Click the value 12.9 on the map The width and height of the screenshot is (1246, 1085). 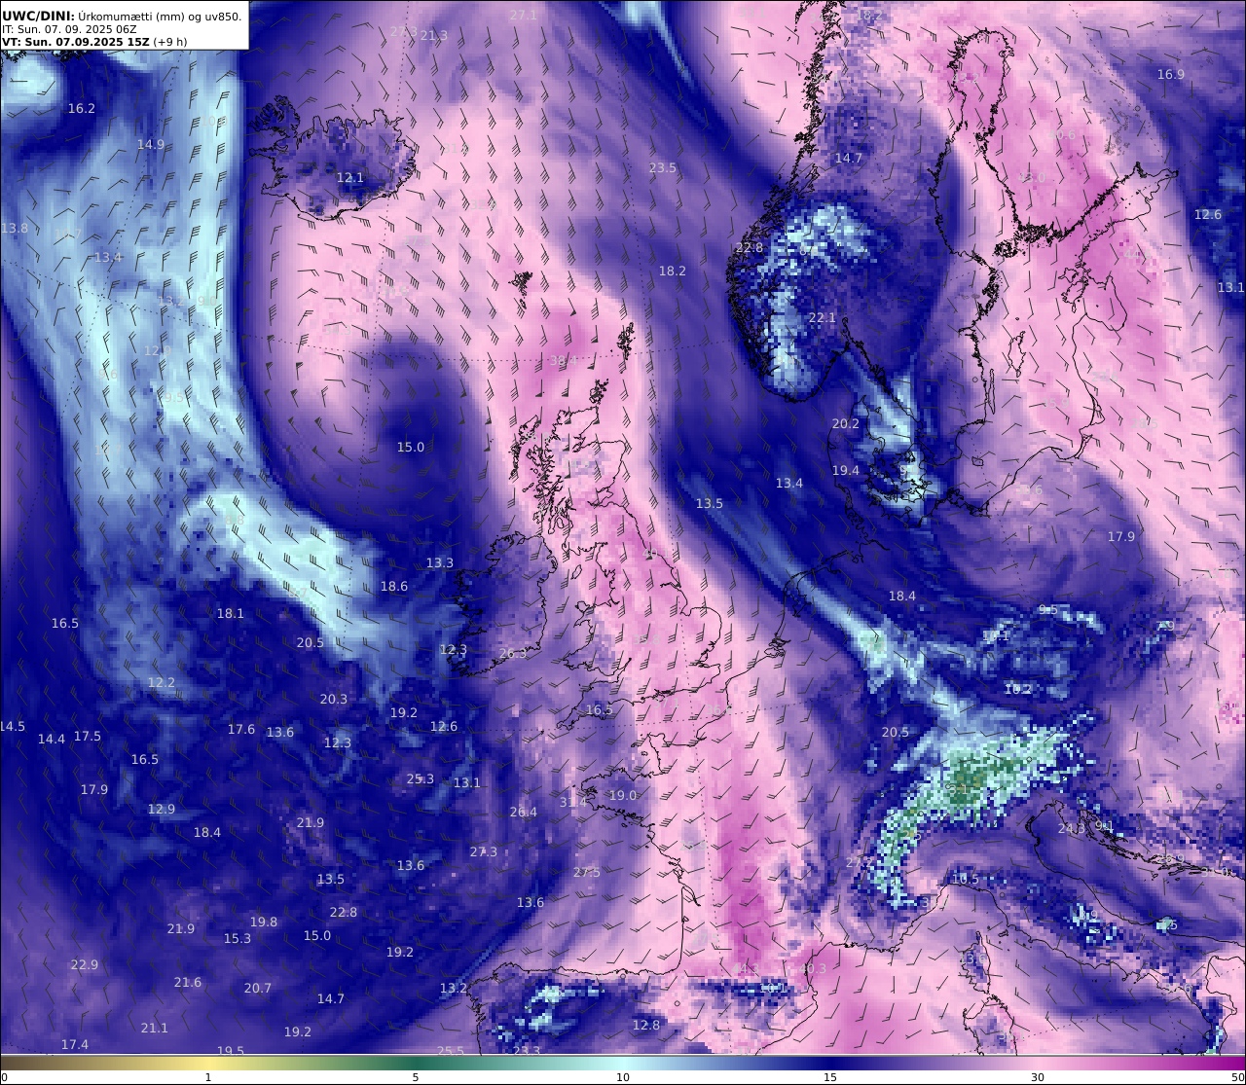pyautogui.click(x=162, y=809)
